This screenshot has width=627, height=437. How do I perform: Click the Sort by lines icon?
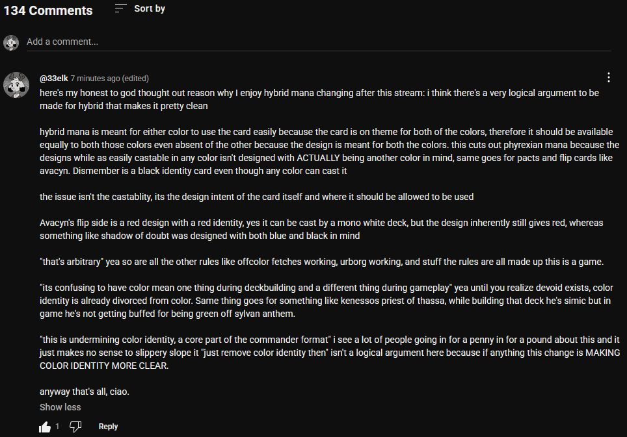coord(120,8)
